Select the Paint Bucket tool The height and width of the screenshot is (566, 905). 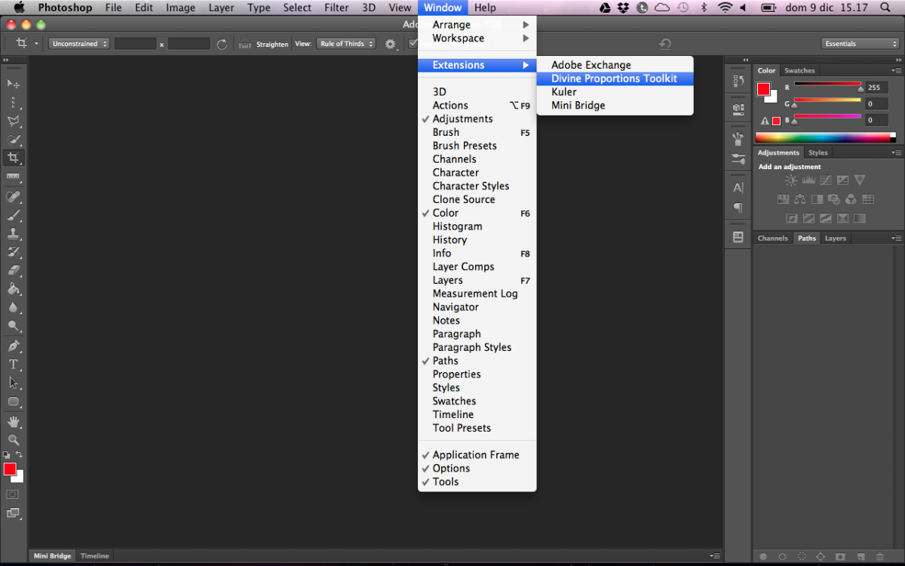(14, 289)
